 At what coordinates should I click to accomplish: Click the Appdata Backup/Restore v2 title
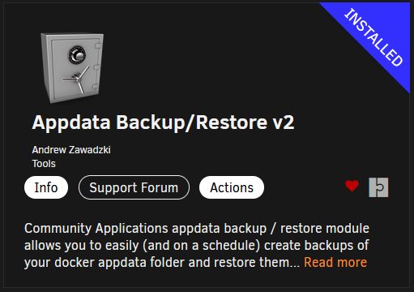click(163, 122)
